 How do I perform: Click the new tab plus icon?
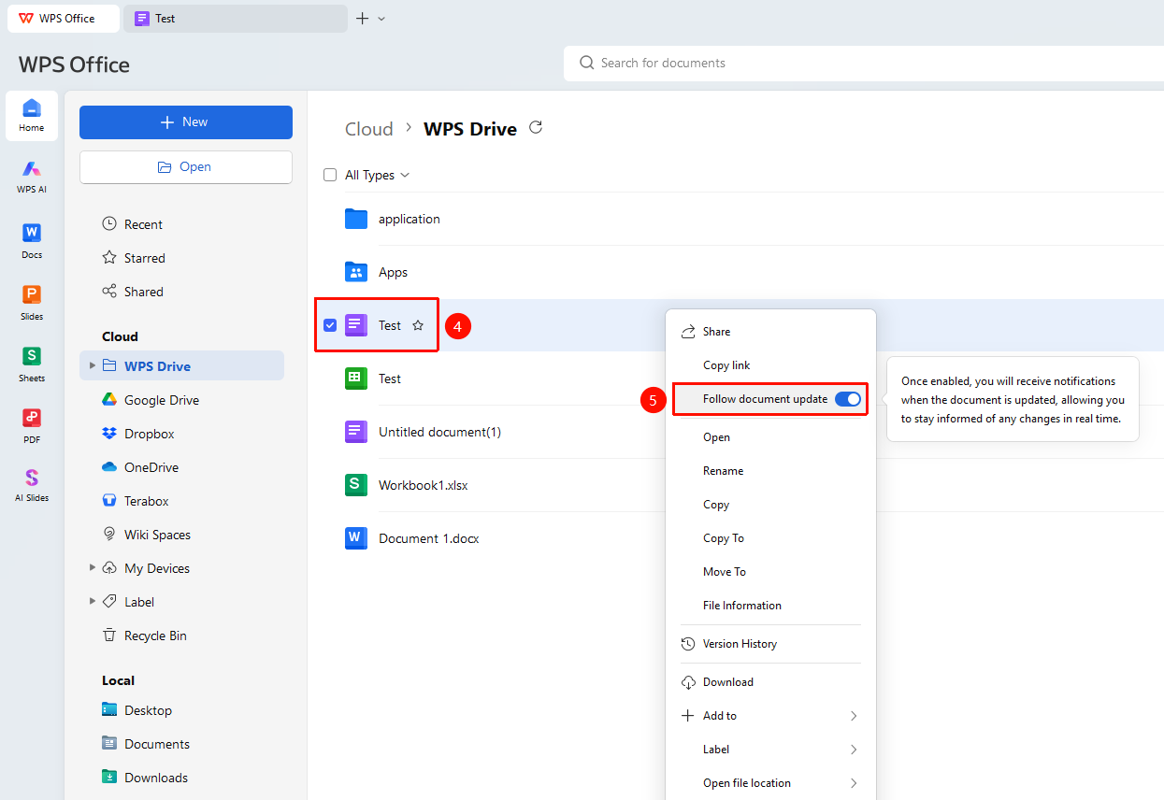[x=363, y=19]
